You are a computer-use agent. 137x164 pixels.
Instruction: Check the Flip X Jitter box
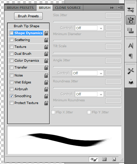tap(53, 112)
